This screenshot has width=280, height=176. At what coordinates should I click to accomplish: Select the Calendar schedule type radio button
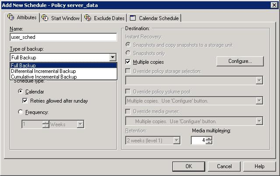(21, 91)
